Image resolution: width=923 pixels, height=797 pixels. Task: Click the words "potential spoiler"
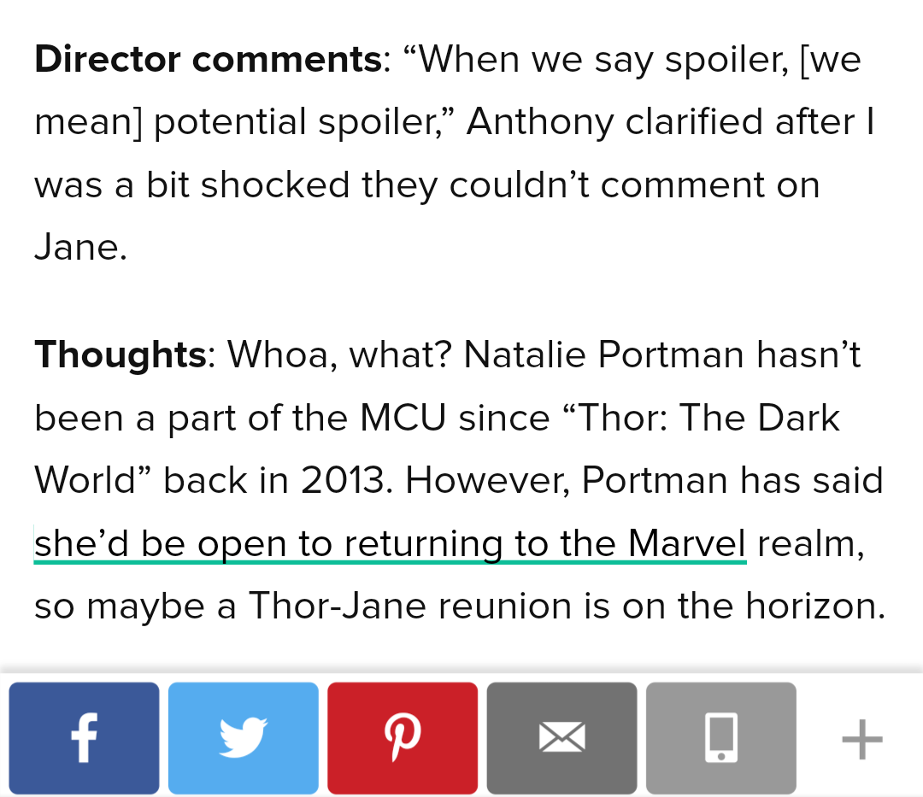(295, 122)
